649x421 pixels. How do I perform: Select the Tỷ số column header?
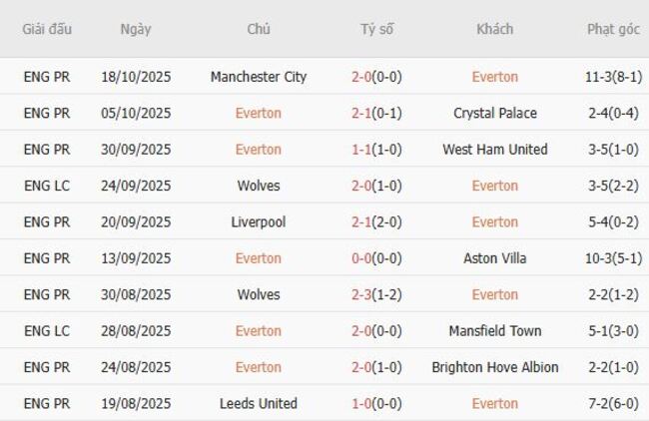pyautogui.click(x=376, y=29)
